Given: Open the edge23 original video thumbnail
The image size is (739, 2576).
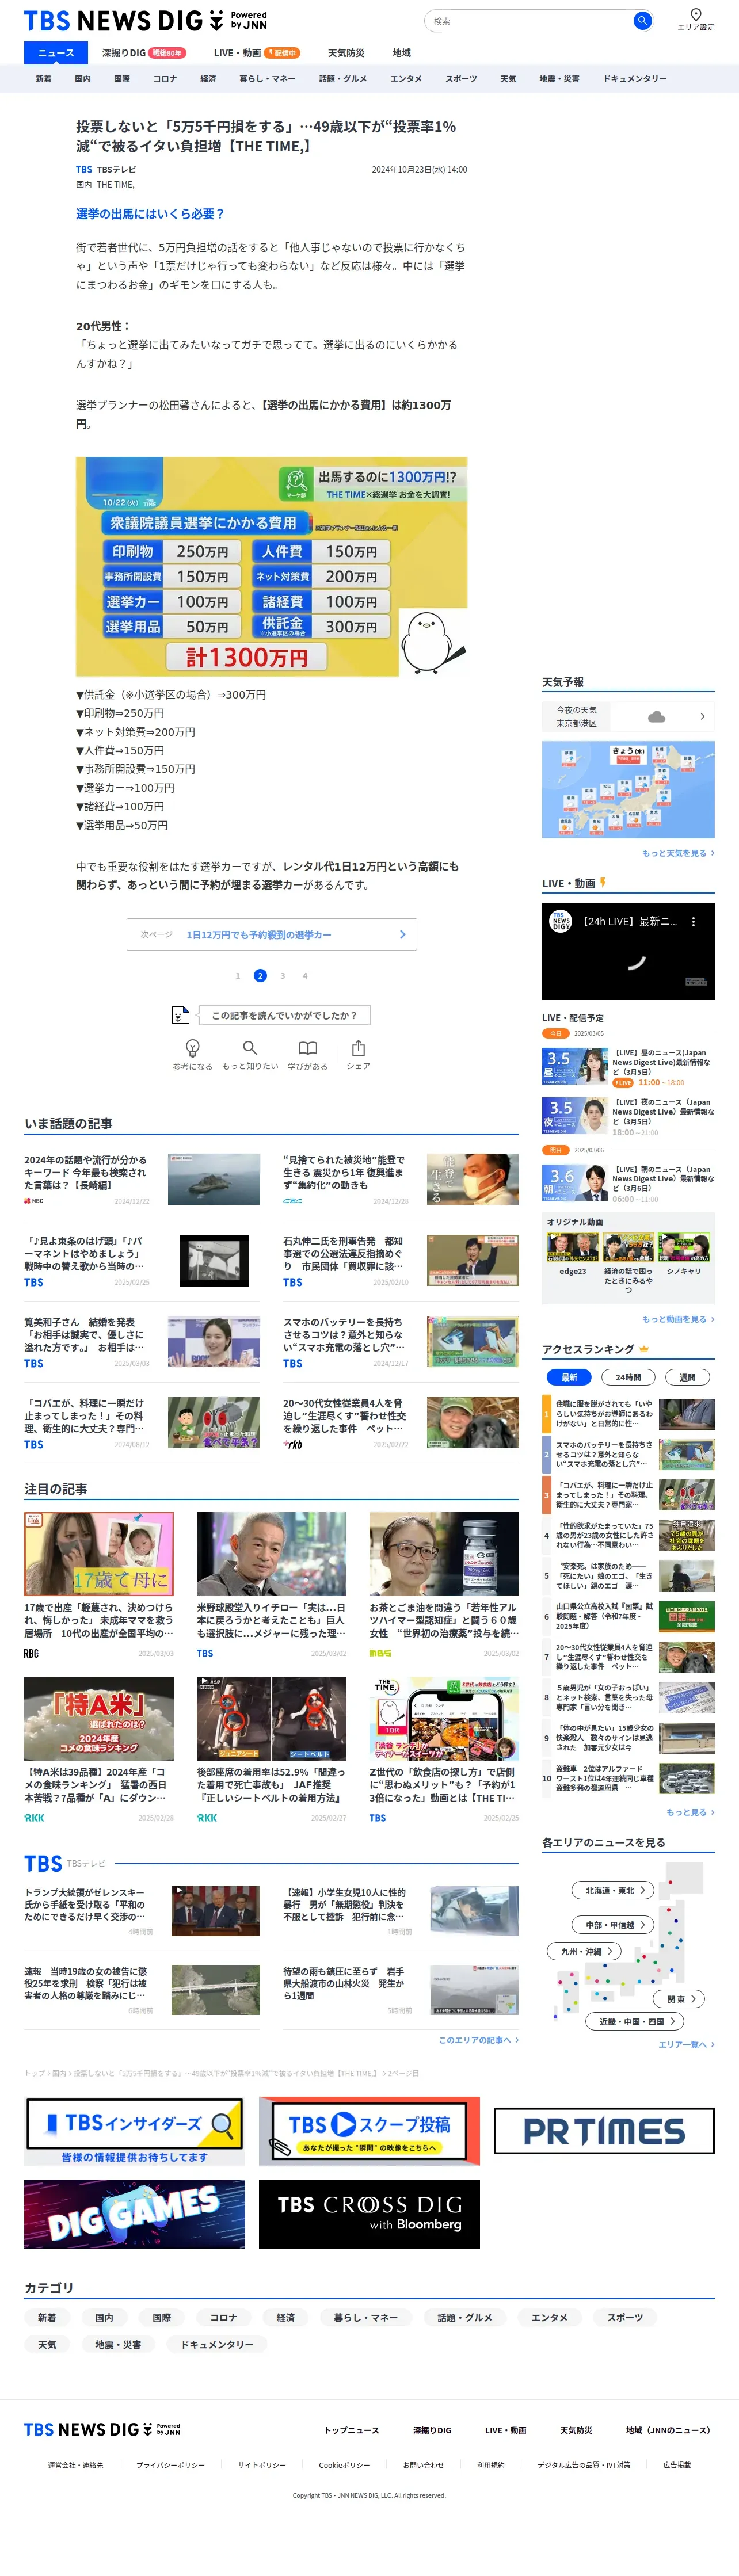Looking at the screenshot, I should click(573, 1247).
